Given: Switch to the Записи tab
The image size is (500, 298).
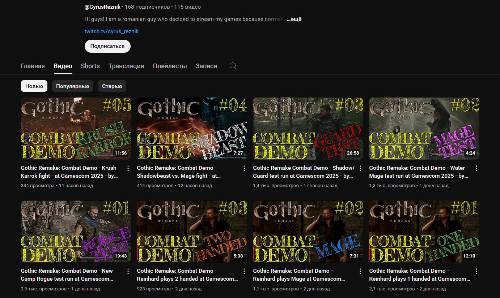Looking at the screenshot, I should coord(207,66).
